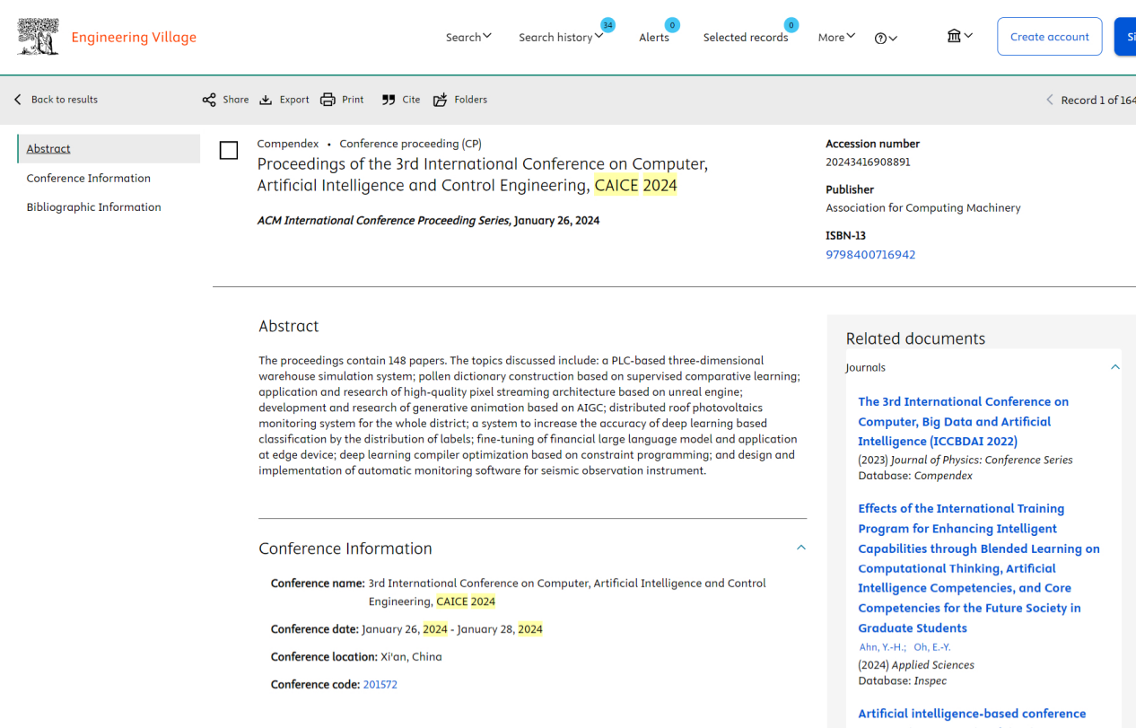This screenshot has height=728, width=1136.
Task: Click publisher Association for Computing Machinery
Action: coord(923,207)
